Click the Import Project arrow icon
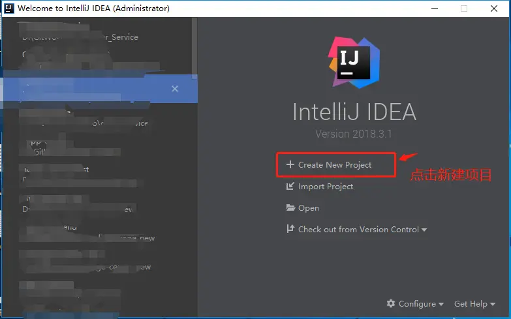This screenshot has width=511, height=319. pyautogui.click(x=290, y=186)
